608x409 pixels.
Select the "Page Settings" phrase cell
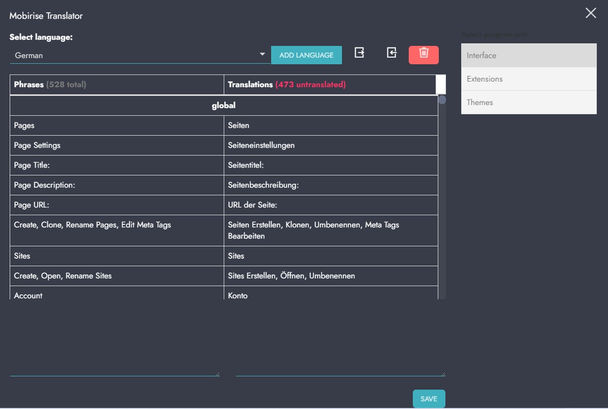(117, 145)
